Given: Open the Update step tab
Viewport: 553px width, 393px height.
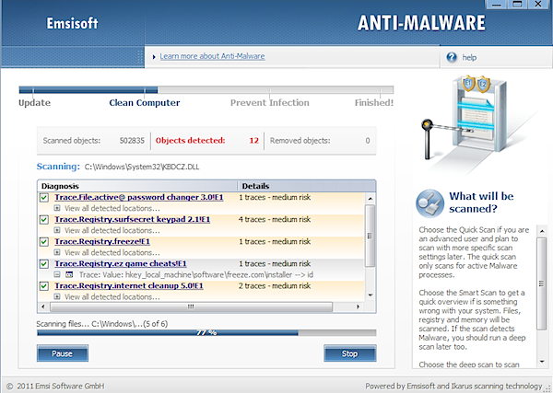Looking at the screenshot, I should click(35, 103).
